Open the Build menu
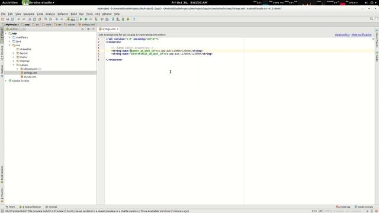379x213 pixels. 73,14
